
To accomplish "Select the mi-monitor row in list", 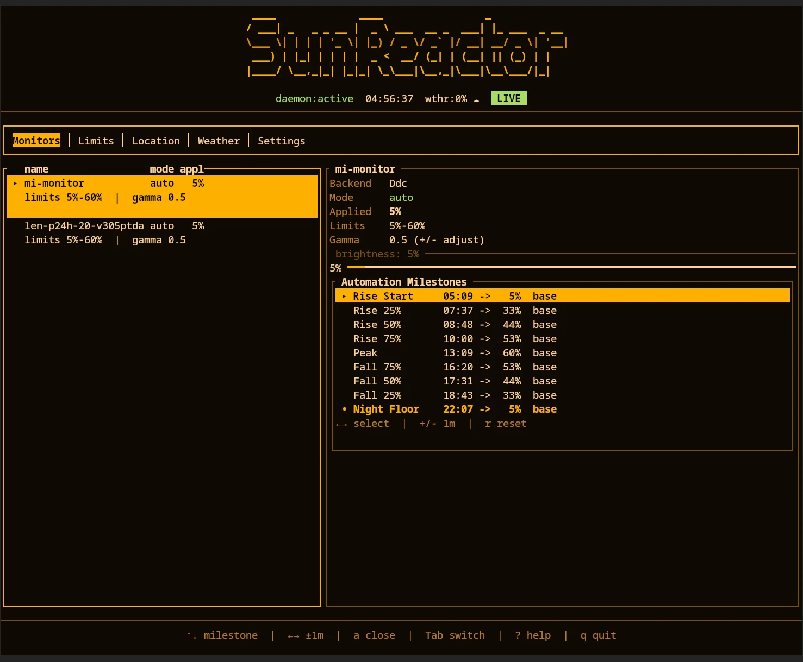I will click(162, 197).
